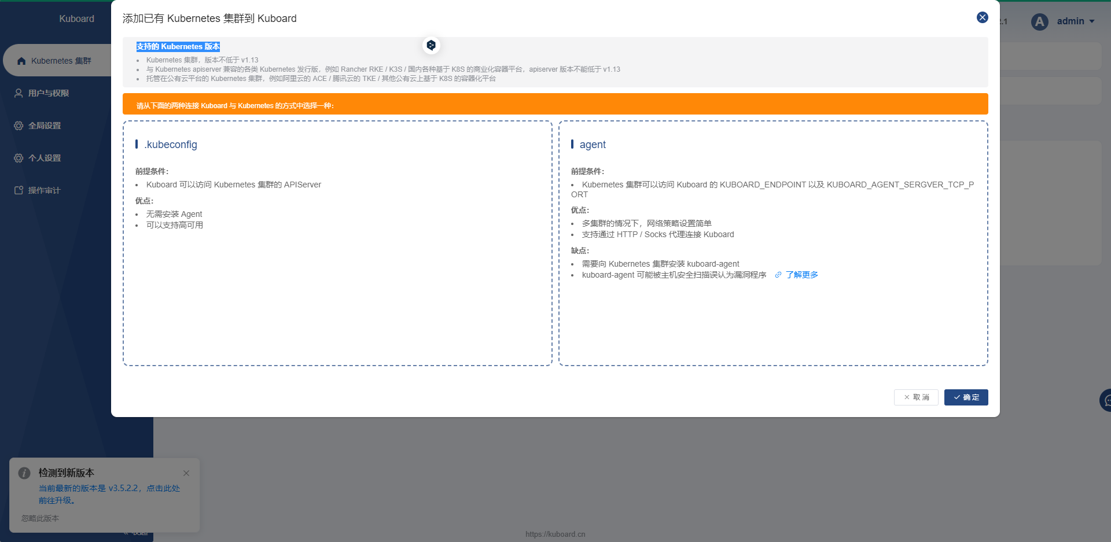Image resolution: width=1111 pixels, height=542 pixels.
Task: Click the 检测到新版本 notification title
Action: click(67, 473)
